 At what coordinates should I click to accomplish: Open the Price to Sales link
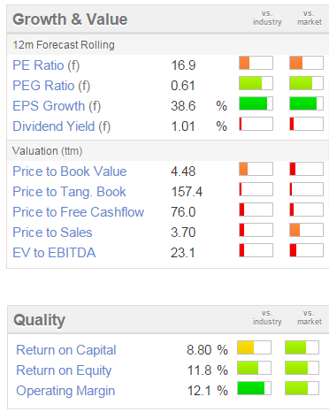(52, 233)
